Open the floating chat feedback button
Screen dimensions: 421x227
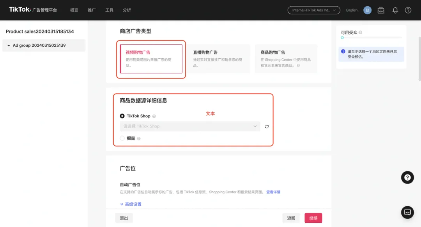[407, 212]
